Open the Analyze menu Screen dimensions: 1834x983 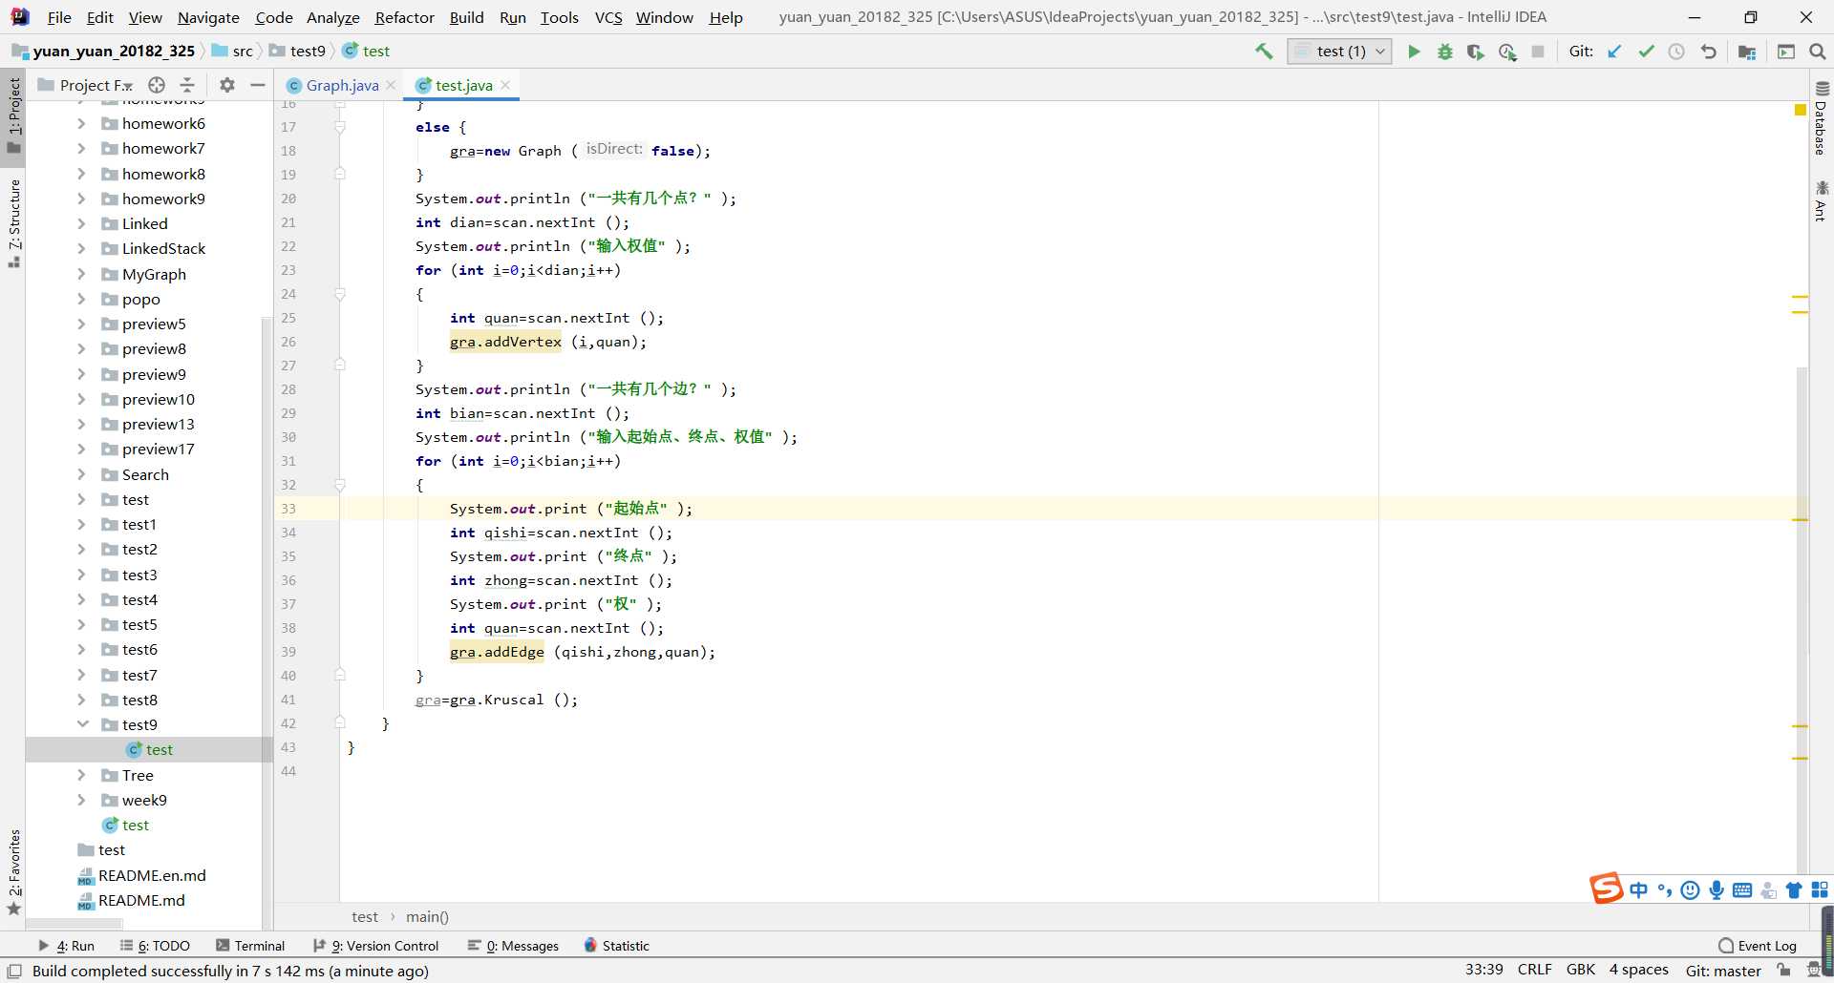point(332,17)
